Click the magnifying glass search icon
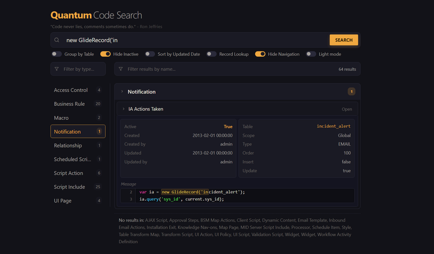Image resolution: width=434 pixels, height=254 pixels. tap(57, 40)
